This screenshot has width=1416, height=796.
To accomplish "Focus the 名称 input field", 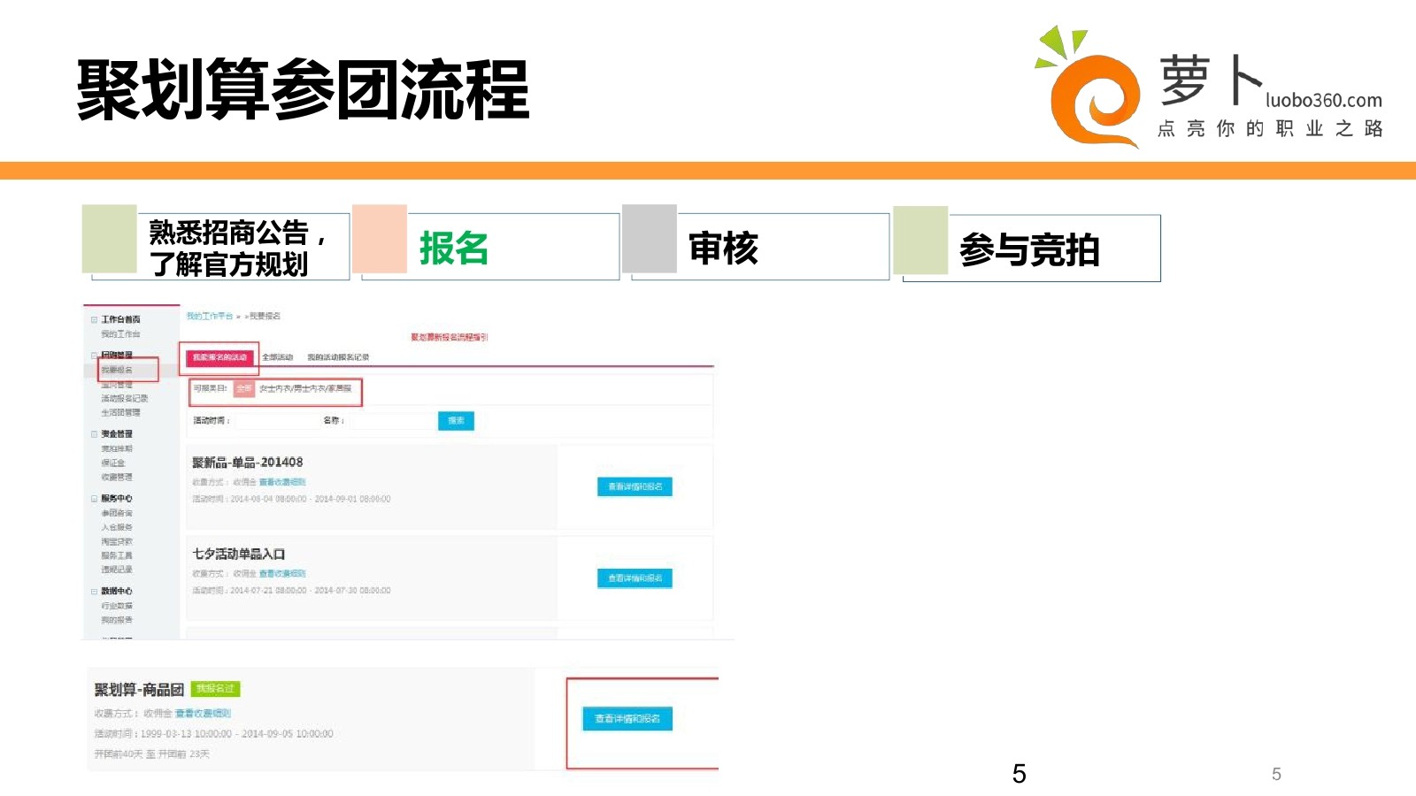I will (390, 421).
